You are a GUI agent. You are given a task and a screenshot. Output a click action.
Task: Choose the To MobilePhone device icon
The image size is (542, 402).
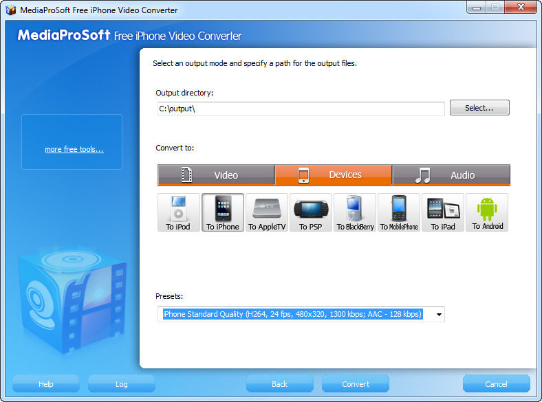coord(399,212)
